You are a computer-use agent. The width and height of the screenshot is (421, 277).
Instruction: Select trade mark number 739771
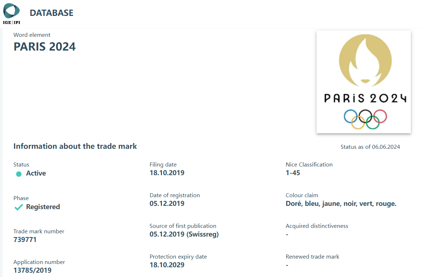click(x=25, y=239)
